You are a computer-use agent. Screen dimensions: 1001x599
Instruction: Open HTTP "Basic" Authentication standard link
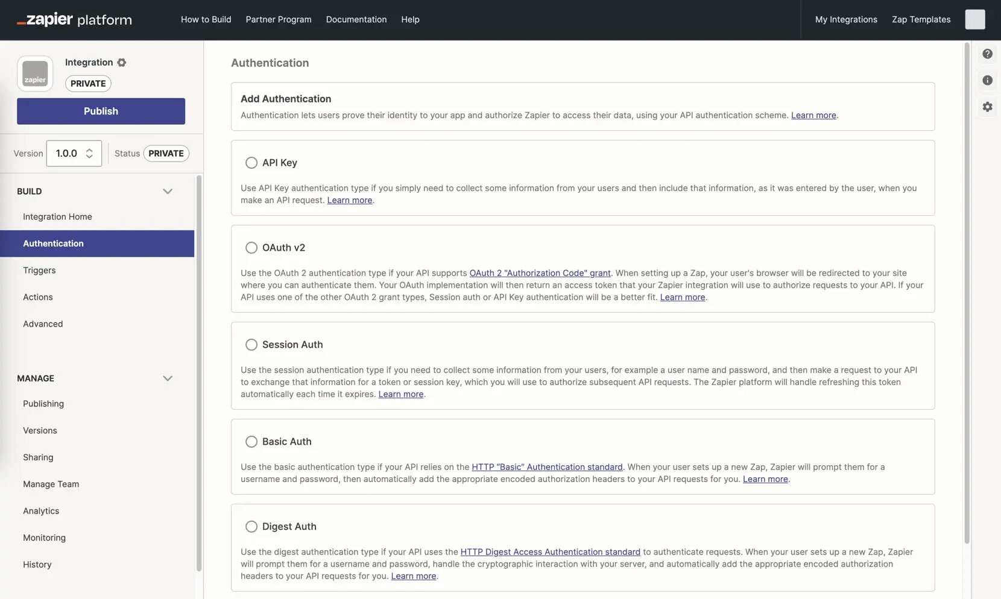click(x=547, y=467)
